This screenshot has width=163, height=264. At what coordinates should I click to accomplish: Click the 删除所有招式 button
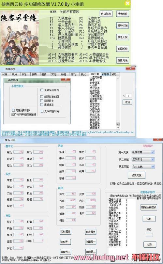point(149,207)
